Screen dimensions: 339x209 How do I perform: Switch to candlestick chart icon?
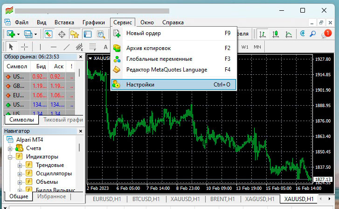pyautogui.click(x=276, y=34)
